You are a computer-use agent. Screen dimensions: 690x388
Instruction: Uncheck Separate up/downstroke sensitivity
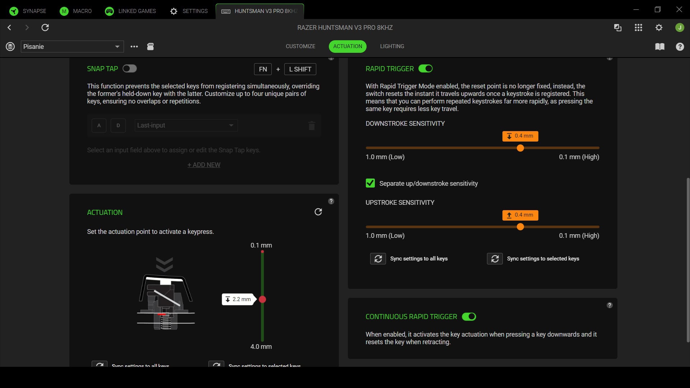click(x=371, y=183)
